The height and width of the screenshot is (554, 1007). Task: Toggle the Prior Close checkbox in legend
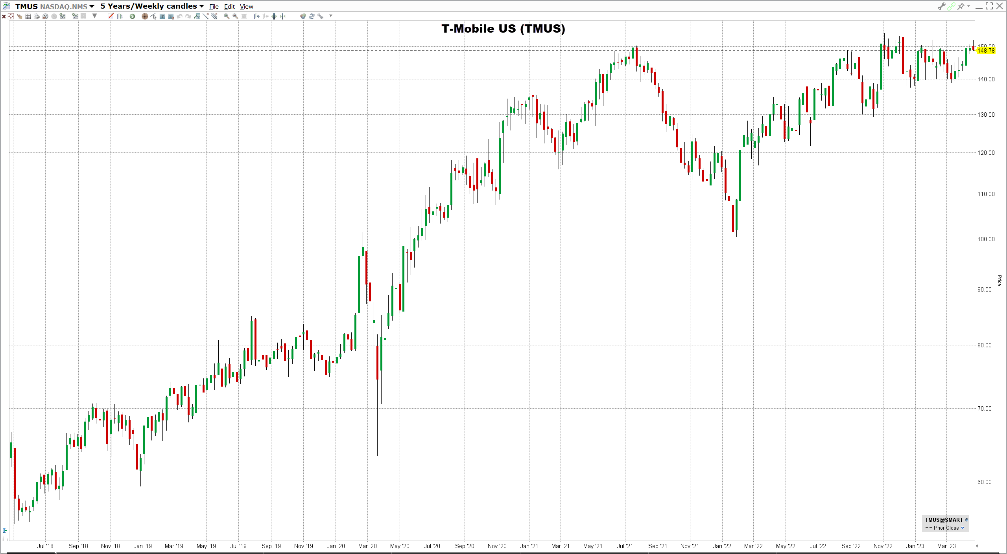pyautogui.click(x=962, y=528)
